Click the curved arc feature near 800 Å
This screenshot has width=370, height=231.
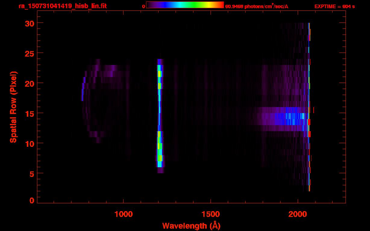(x=90, y=101)
